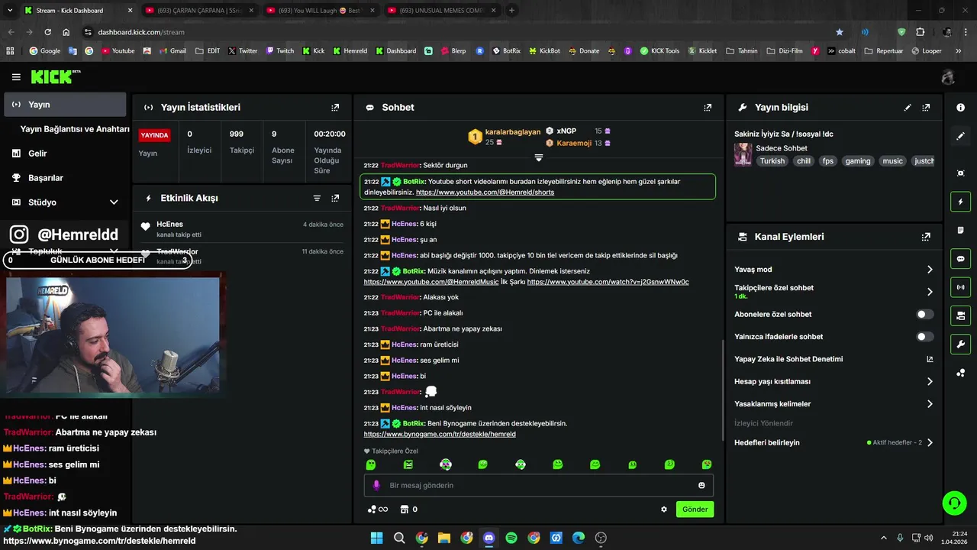Toggle Abonelere özel sohbet switch
977x550 pixels.
coord(924,314)
